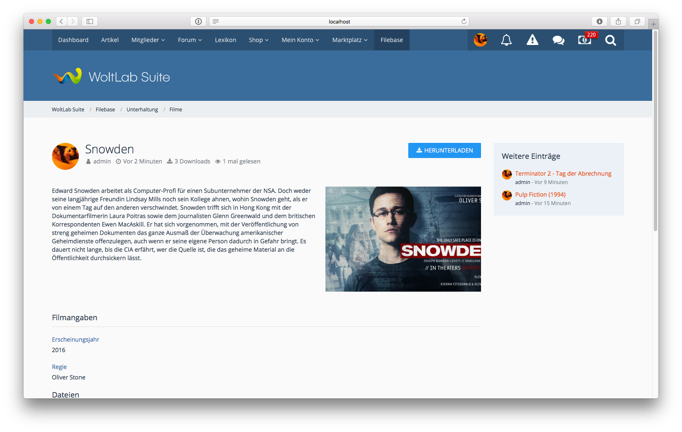
Task: Click the moderation warning triangle icon
Action: click(532, 40)
